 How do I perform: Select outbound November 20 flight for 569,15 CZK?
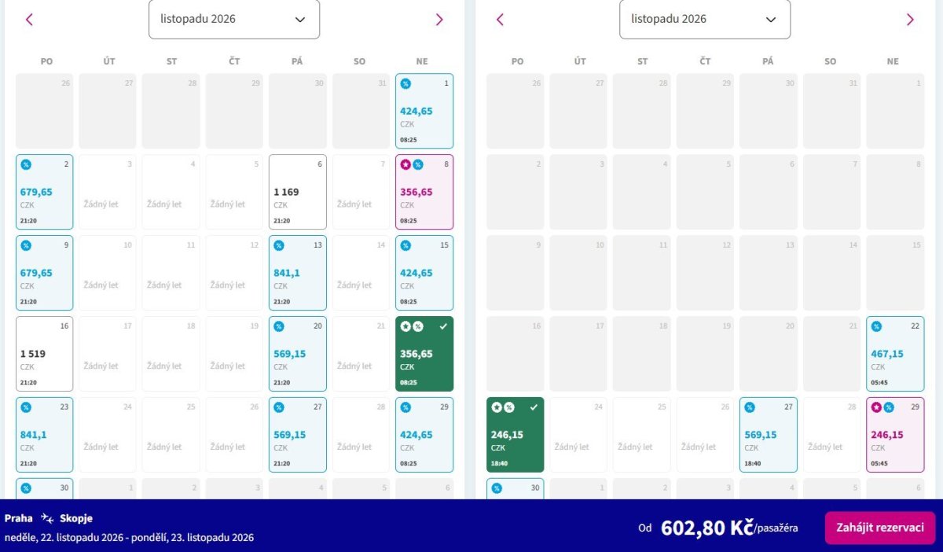(x=298, y=354)
